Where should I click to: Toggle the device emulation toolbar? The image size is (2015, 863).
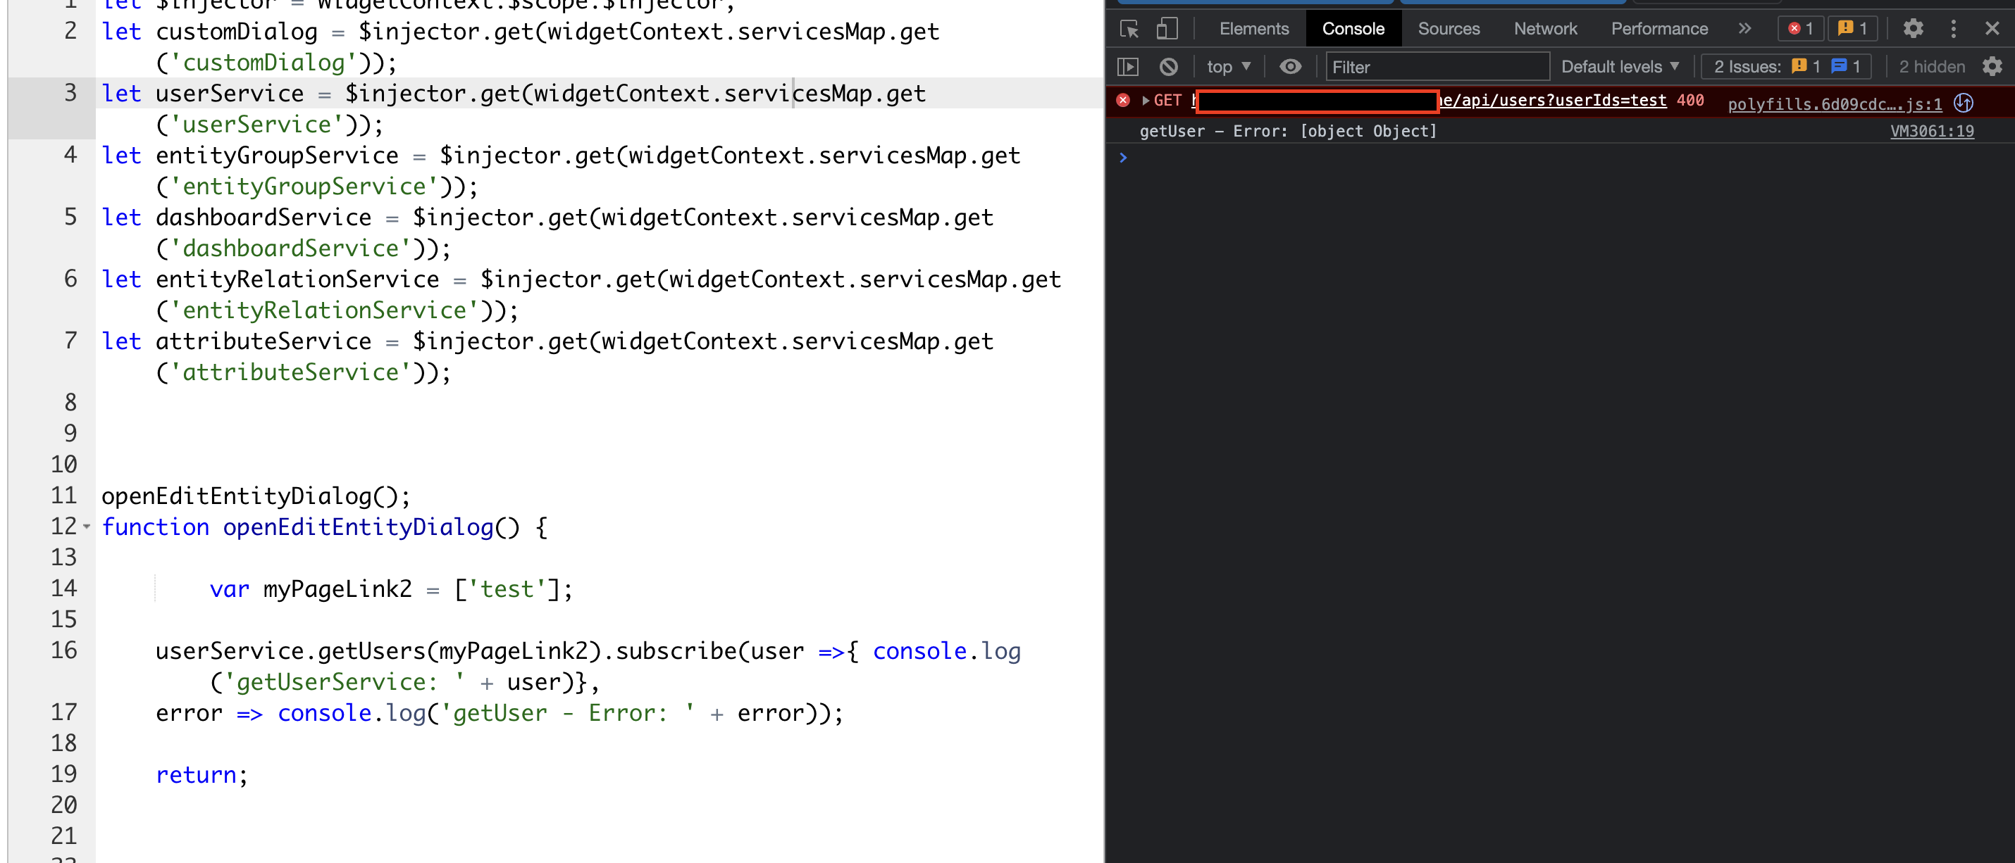point(1167,28)
